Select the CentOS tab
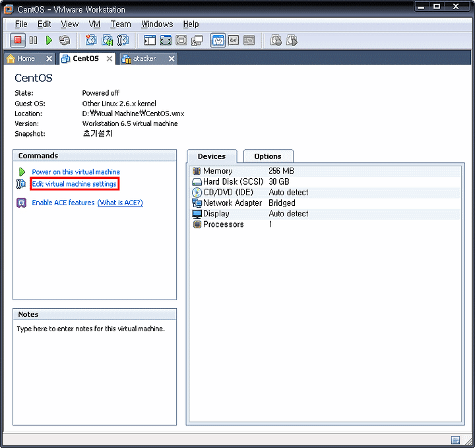The height and width of the screenshot is (448, 475). pyautogui.click(x=86, y=59)
